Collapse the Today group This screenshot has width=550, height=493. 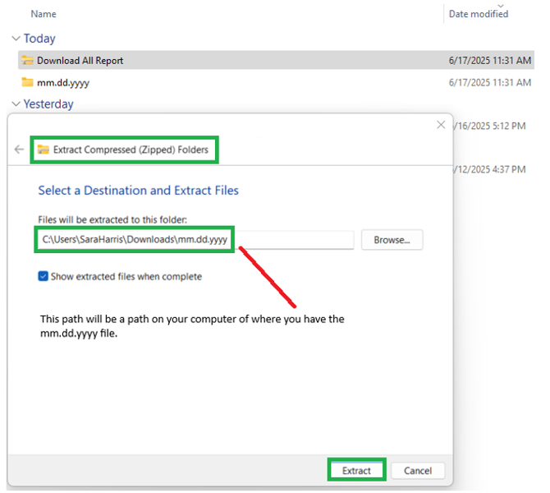click(x=16, y=39)
